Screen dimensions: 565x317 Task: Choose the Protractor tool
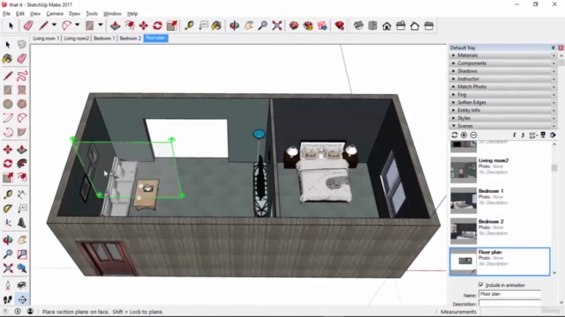click(8, 209)
